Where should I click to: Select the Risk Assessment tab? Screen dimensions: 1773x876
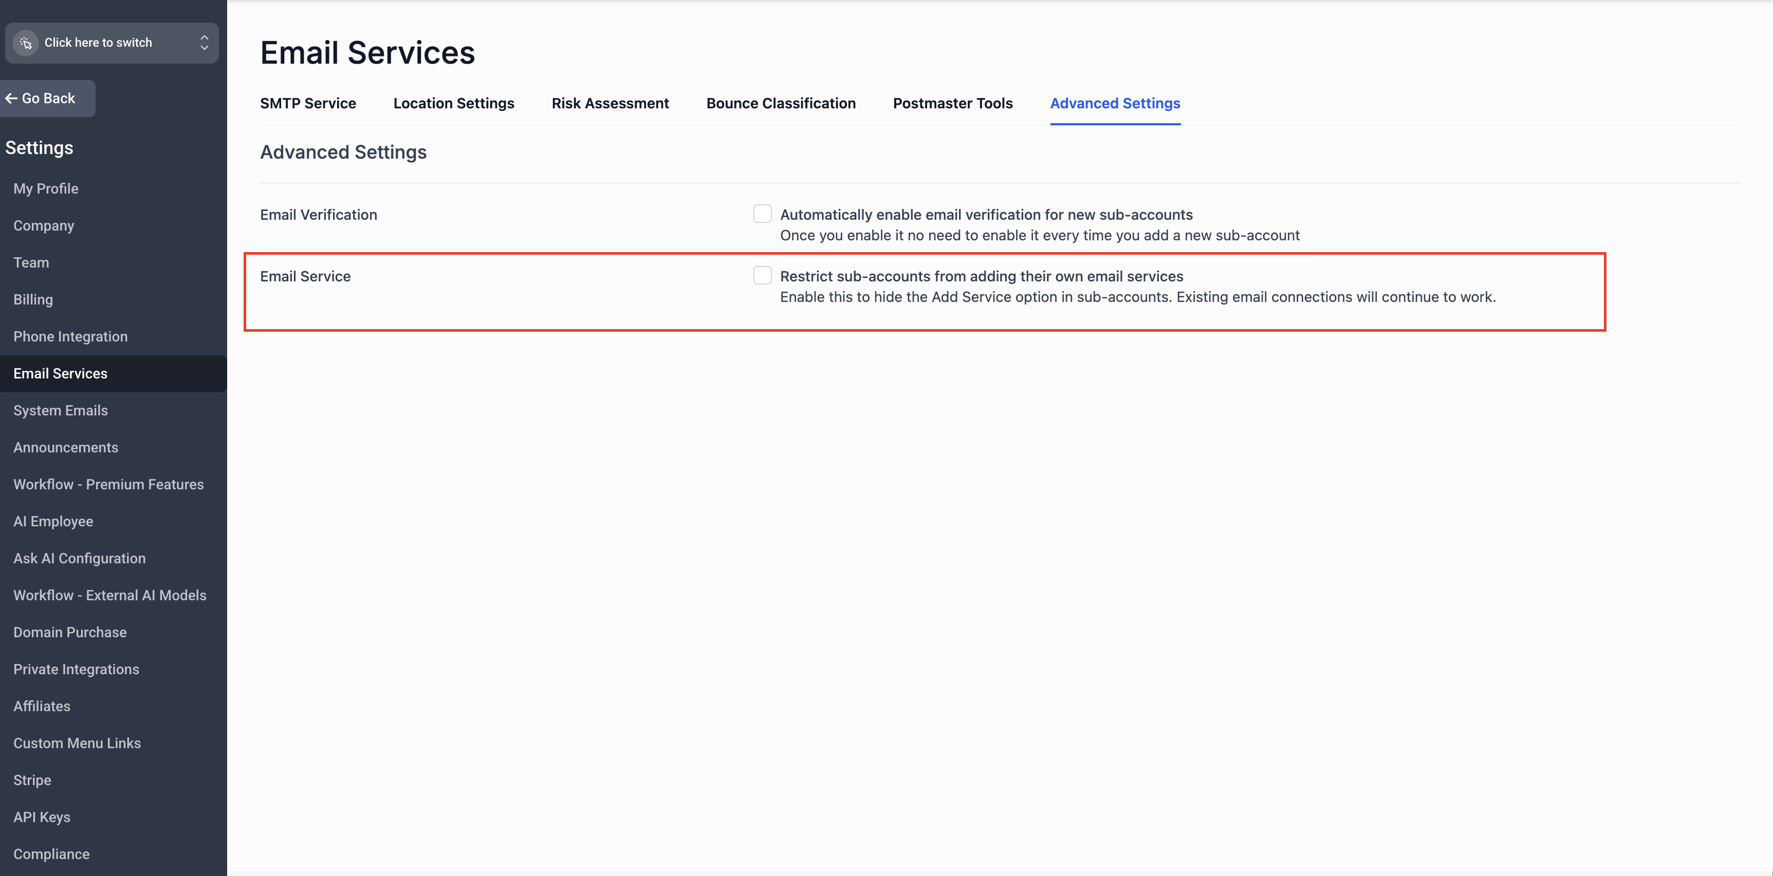click(x=610, y=103)
